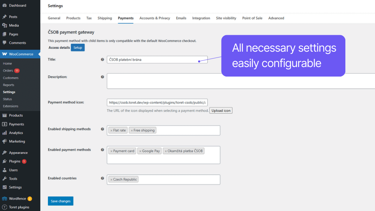Click the Products box icon in the sidebar
This screenshot has width=375, height=211.
coord(4,115)
